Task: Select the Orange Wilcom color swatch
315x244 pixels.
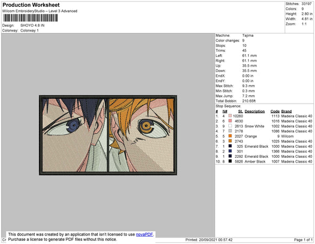Action: coord(230,136)
